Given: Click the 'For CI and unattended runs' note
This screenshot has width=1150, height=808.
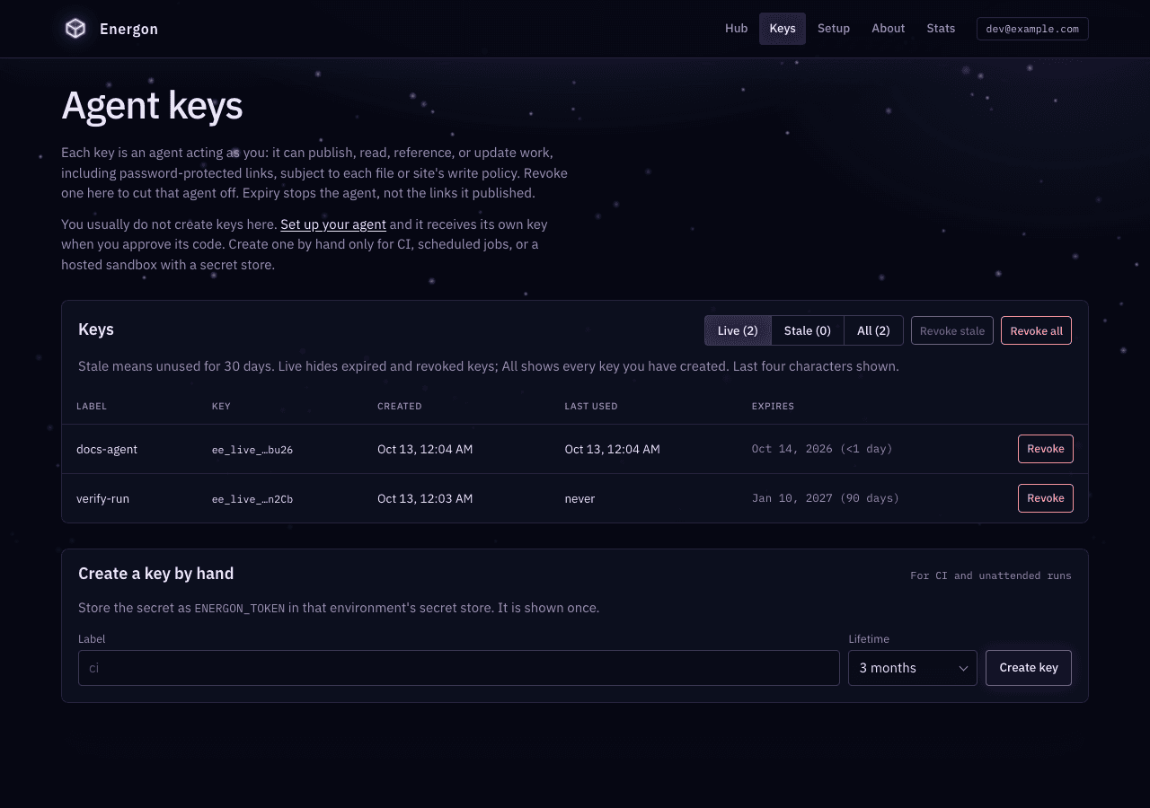Looking at the screenshot, I should tap(991, 575).
